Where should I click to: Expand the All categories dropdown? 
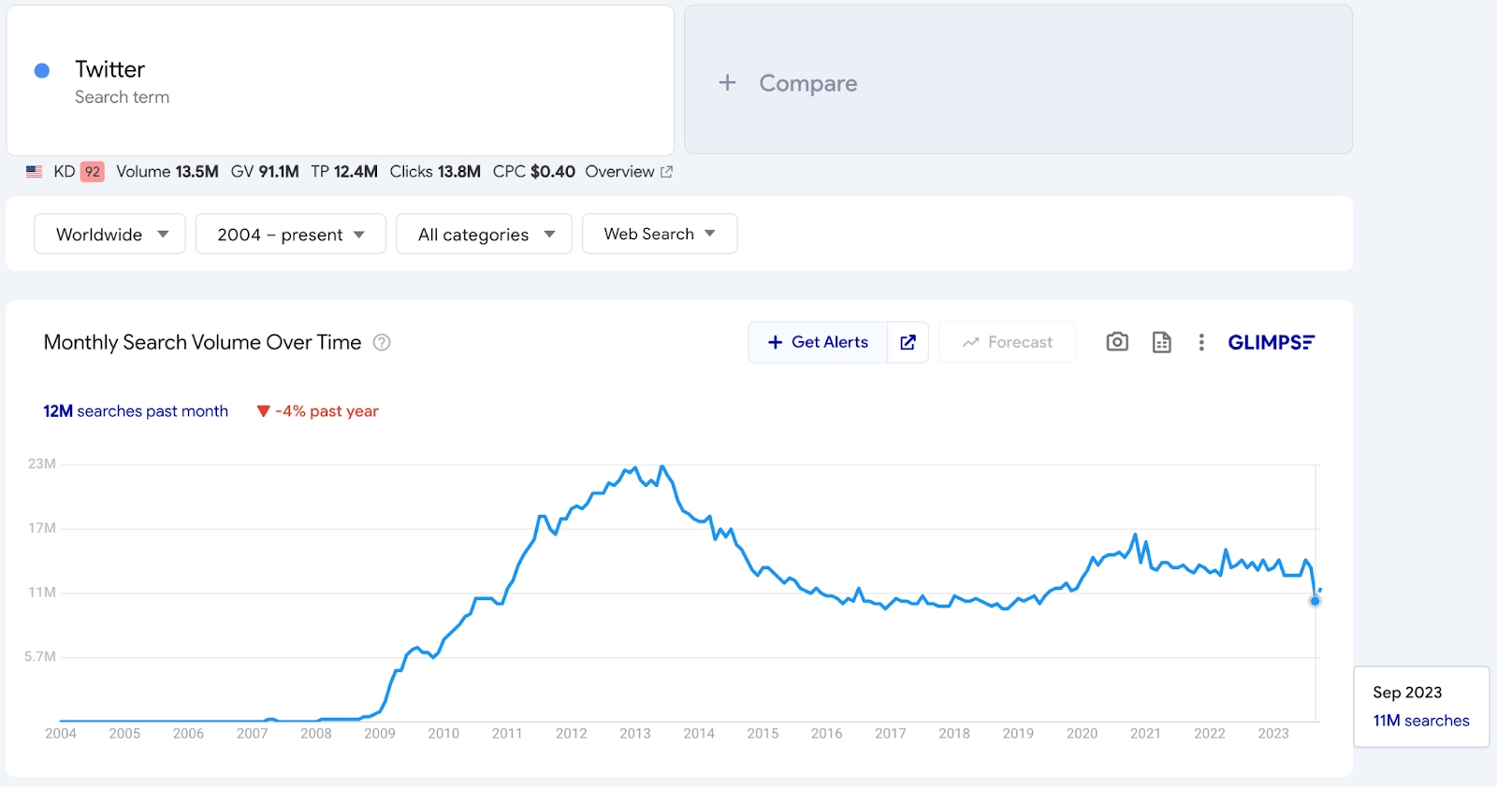(484, 234)
